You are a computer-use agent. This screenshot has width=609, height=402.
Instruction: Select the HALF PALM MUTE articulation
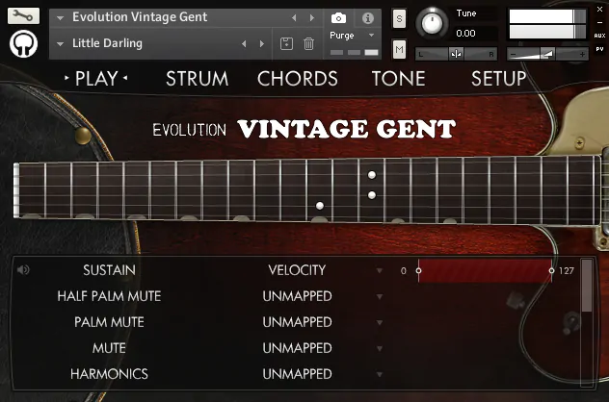109,296
